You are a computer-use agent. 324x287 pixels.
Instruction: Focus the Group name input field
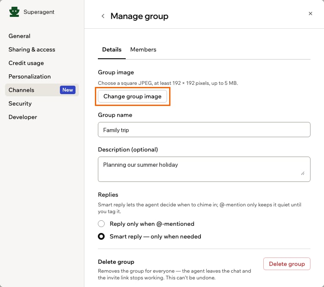click(x=204, y=130)
